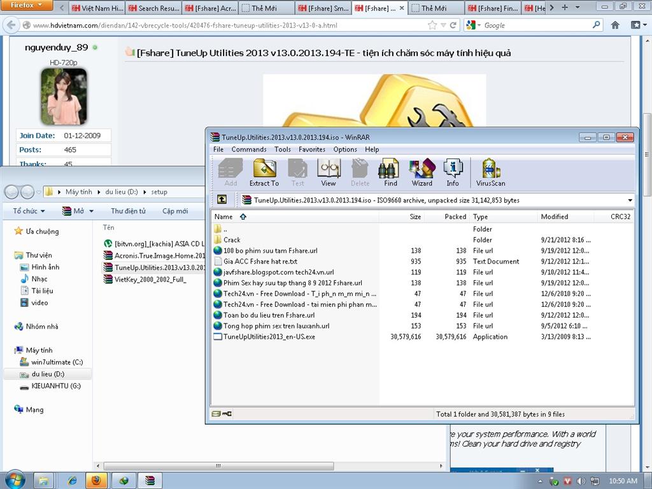This screenshot has height=489, width=652.
Task: Sort by the Modified column header
Action: point(565,216)
